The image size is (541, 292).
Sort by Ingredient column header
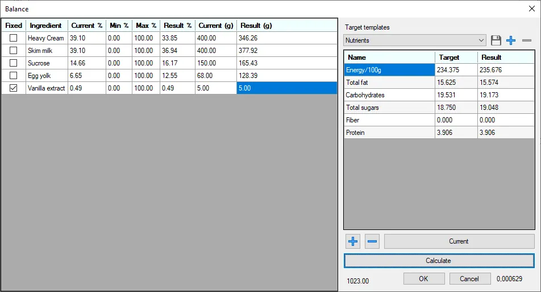[47, 25]
